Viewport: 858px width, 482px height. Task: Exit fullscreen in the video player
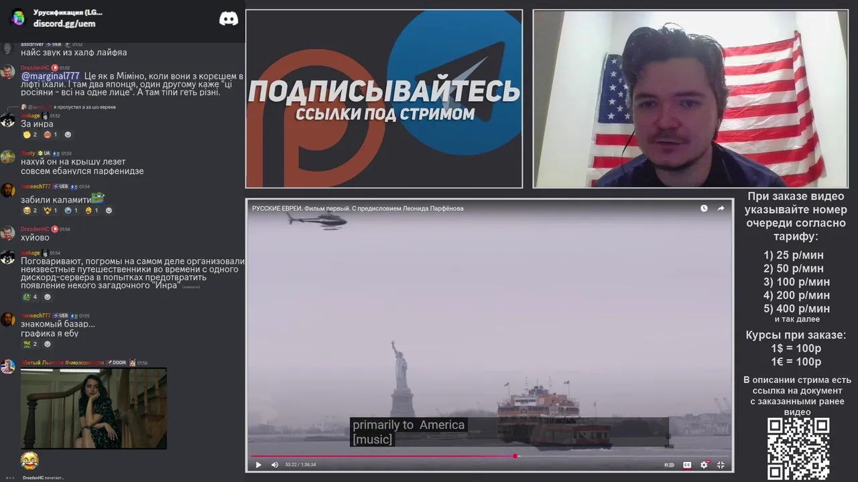click(721, 465)
